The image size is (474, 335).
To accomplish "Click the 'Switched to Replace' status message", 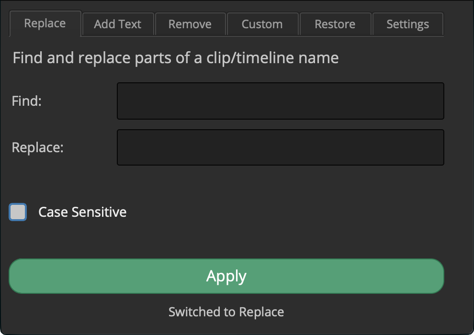I will [226, 312].
